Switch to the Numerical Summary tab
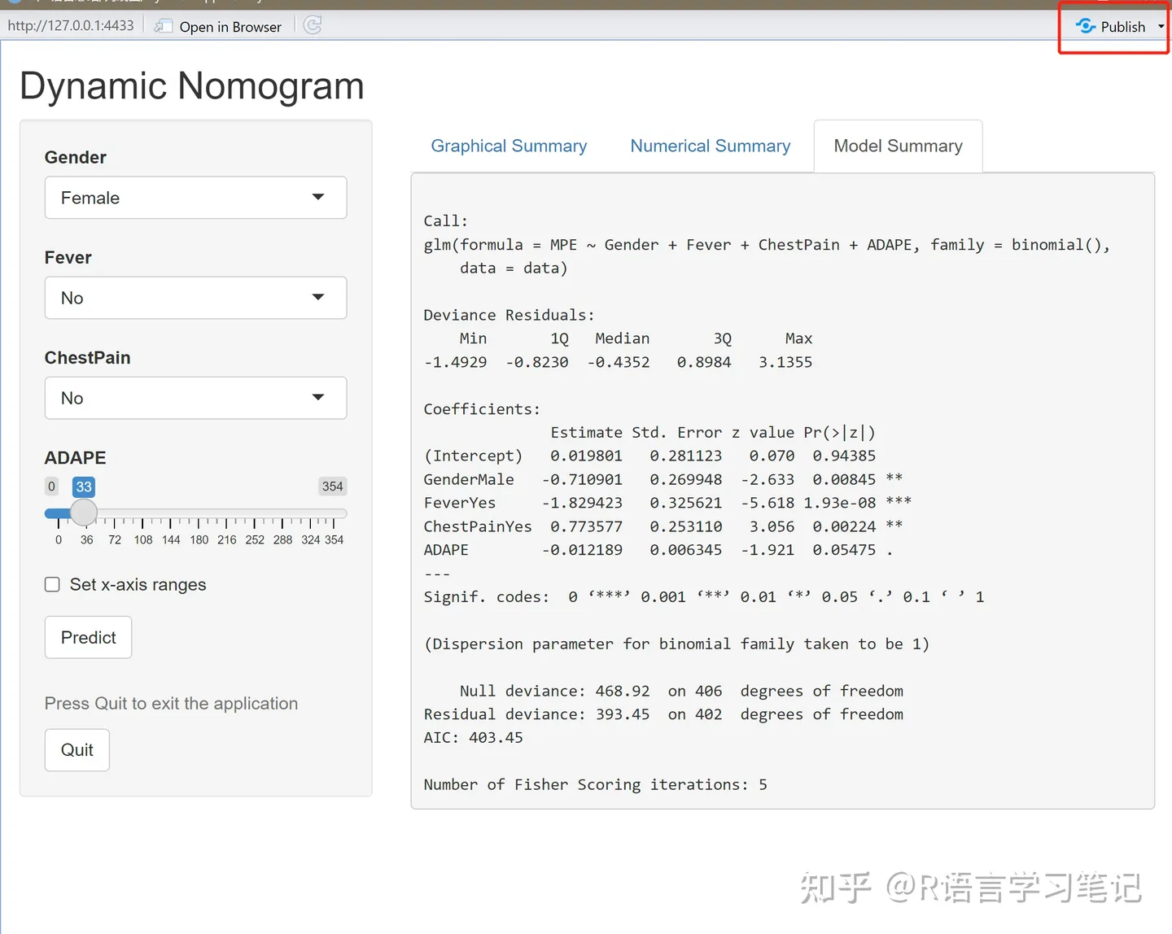Viewport: 1172px width, 934px height. coord(710,146)
